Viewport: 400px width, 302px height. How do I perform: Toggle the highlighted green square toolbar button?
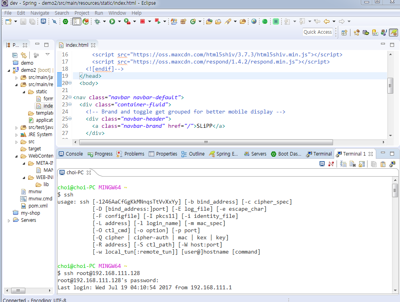click(x=276, y=21)
